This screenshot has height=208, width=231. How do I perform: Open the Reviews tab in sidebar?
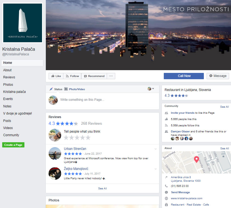click(x=9, y=77)
